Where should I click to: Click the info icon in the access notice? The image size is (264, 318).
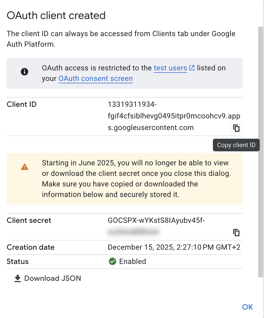pos(24,71)
